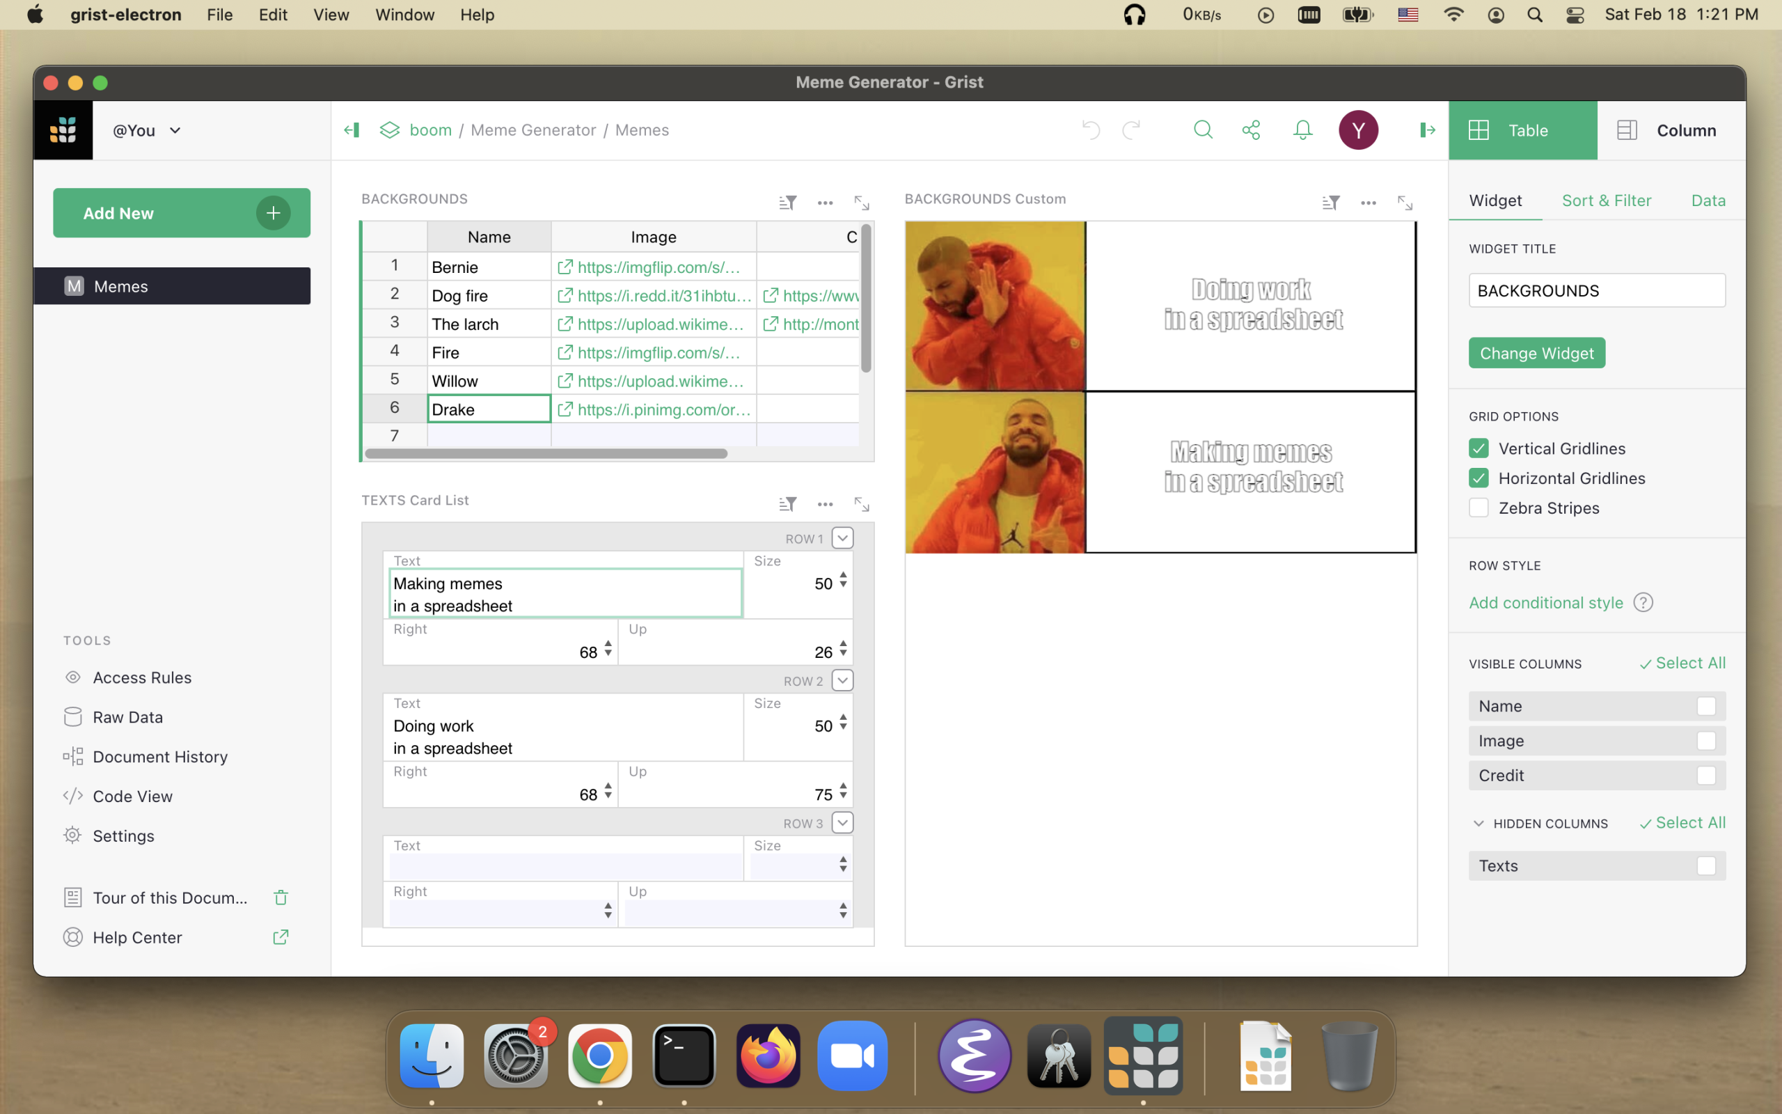The height and width of the screenshot is (1114, 1782).
Task: Tick the Image visible column checkbox
Action: pyautogui.click(x=1706, y=740)
